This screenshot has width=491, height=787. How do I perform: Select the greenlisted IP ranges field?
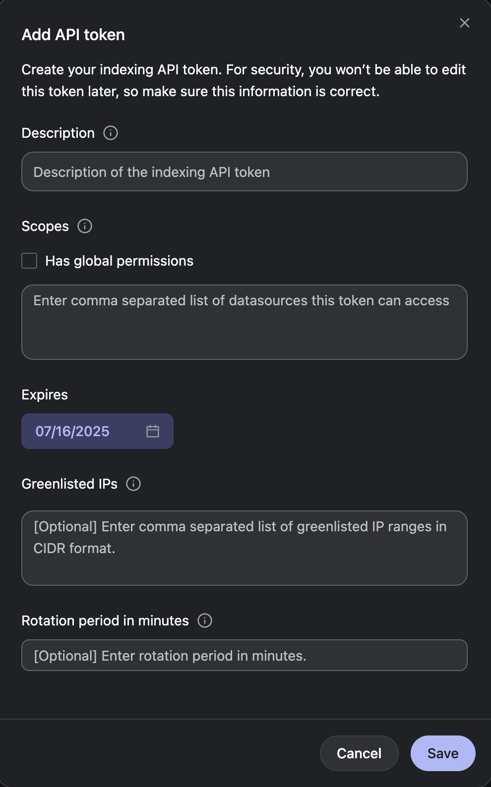(244, 548)
